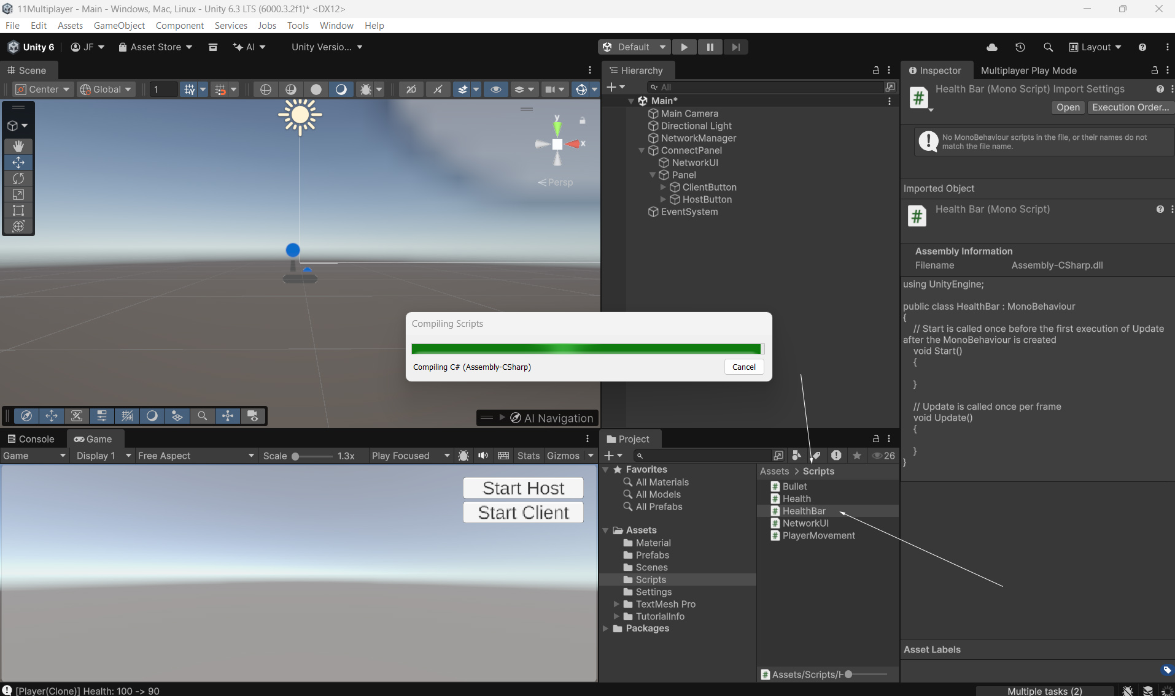
Task: Toggle the Stats overlay in Game view
Action: [528, 456]
